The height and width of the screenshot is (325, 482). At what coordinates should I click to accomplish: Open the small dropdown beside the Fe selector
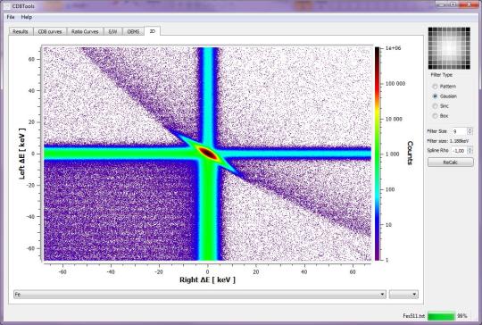[403, 295]
